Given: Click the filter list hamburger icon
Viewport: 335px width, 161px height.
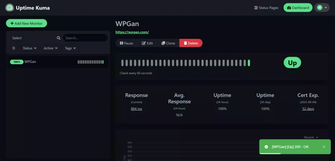Looking at the screenshot, I should (14, 48).
